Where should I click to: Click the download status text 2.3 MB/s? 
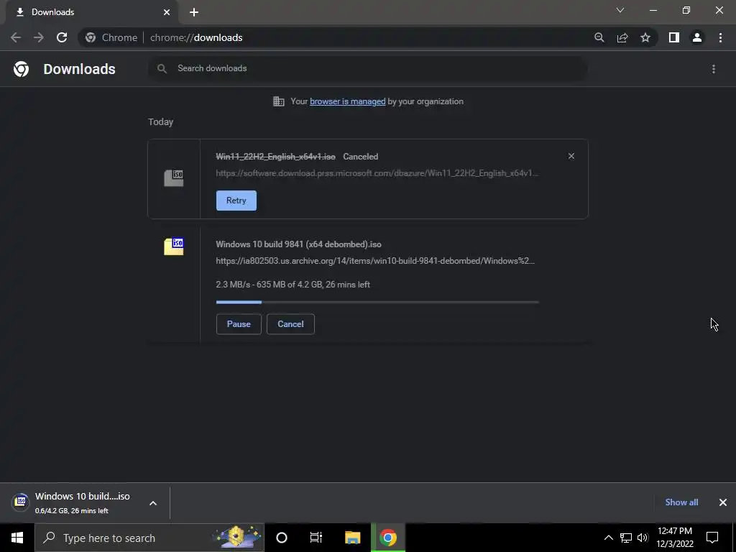(x=293, y=285)
